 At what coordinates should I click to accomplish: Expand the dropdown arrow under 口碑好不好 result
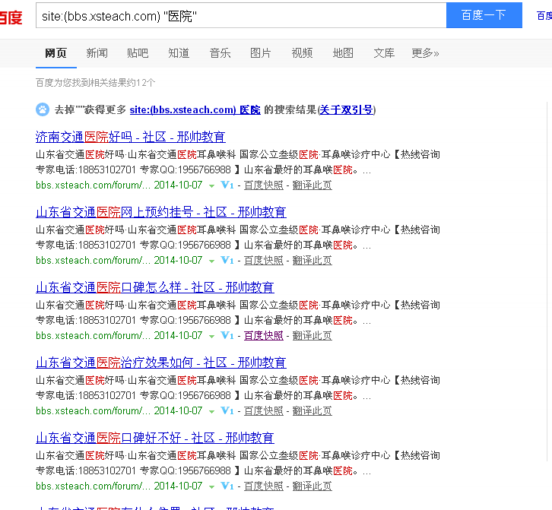click(211, 487)
